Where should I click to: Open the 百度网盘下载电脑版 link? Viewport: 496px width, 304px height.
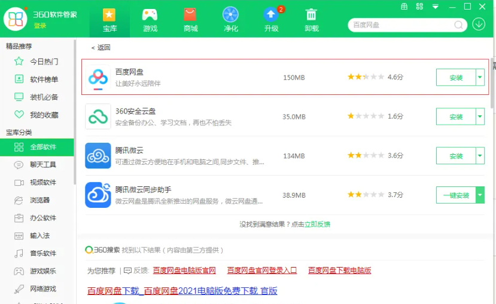(340, 270)
